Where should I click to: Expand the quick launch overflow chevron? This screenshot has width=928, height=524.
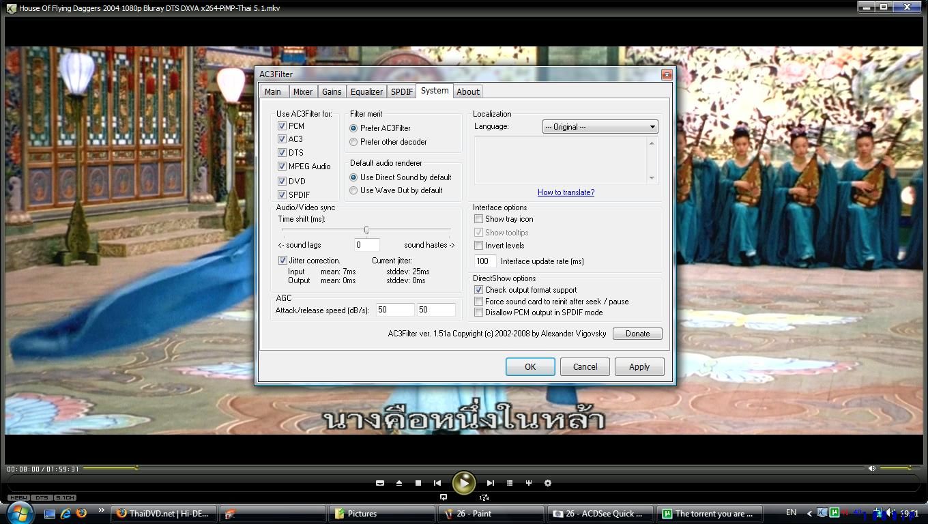[101, 510]
